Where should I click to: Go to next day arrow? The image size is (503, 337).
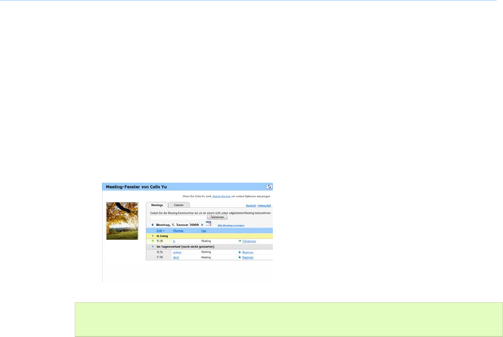click(202, 225)
